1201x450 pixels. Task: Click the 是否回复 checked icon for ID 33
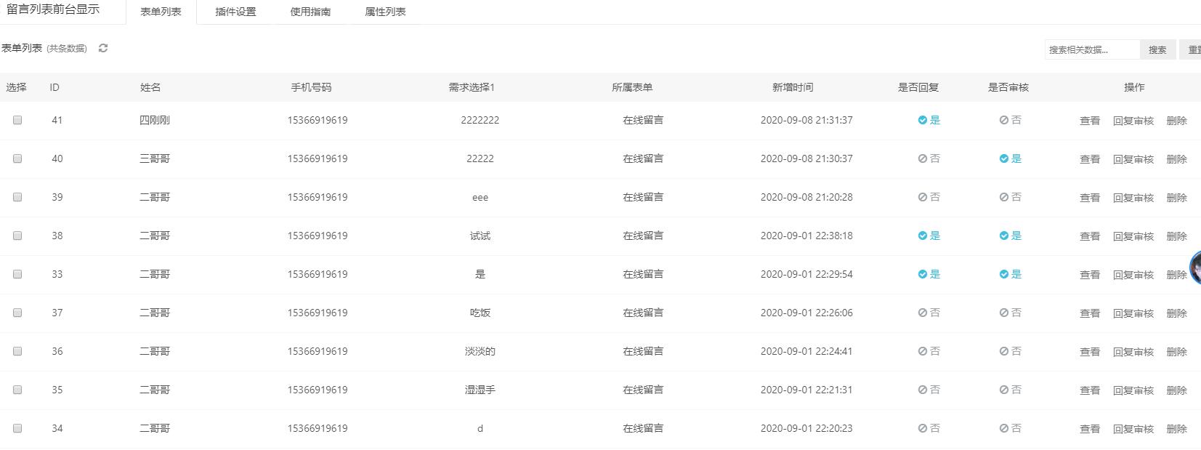(x=922, y=275)
